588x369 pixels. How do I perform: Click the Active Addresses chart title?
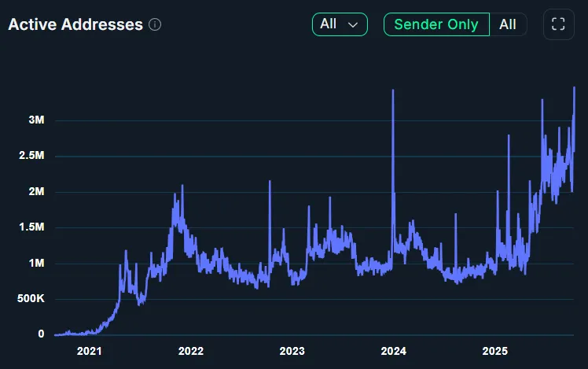pos(75,24)
